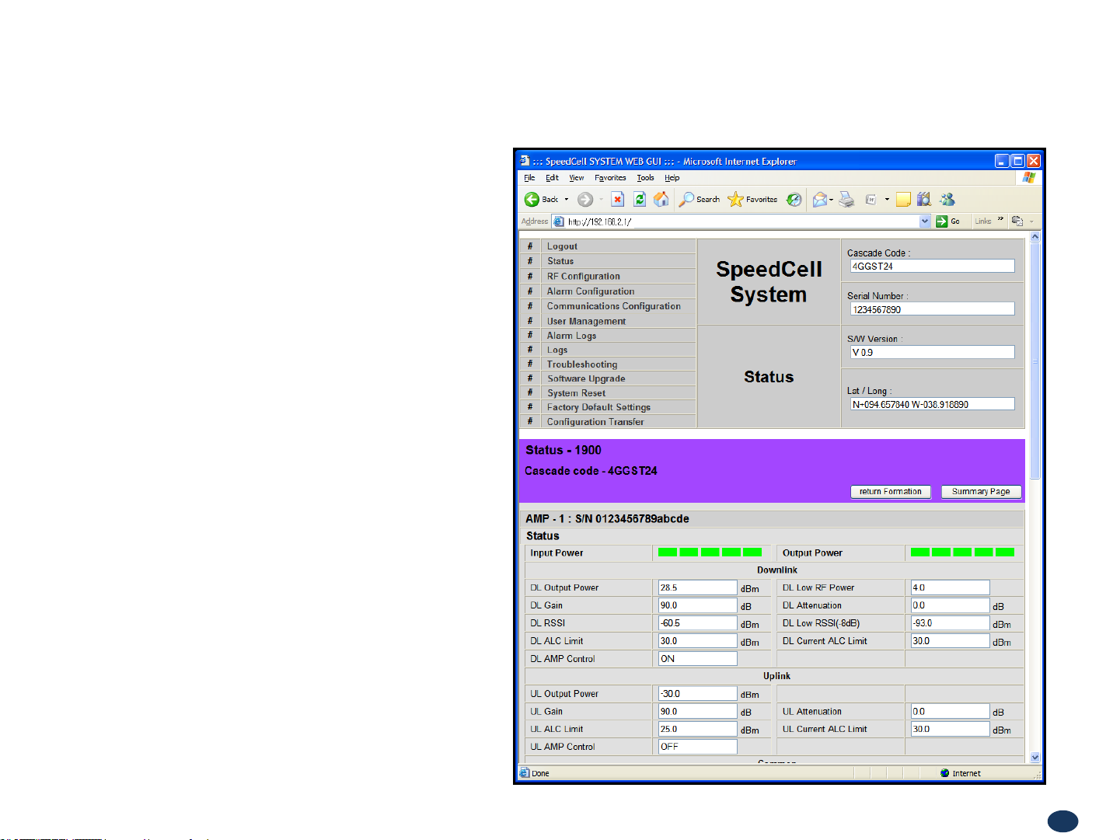This screenshot has height=840, width=1120.
Task: Click IE icon in title bar
Action: point(525,161)
